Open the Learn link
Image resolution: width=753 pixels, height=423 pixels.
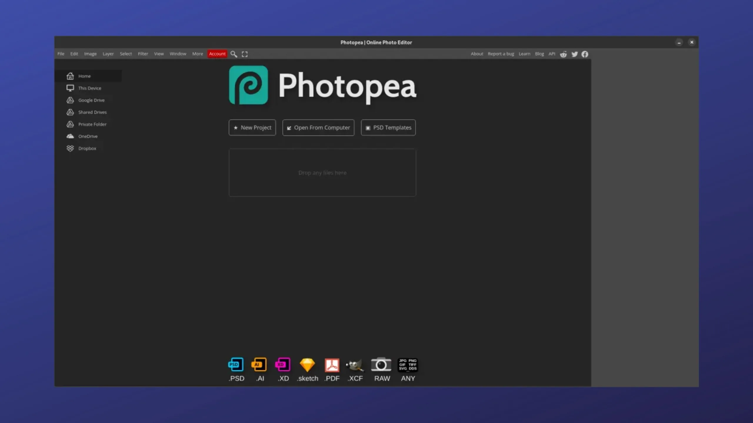[x=524, y=54]
